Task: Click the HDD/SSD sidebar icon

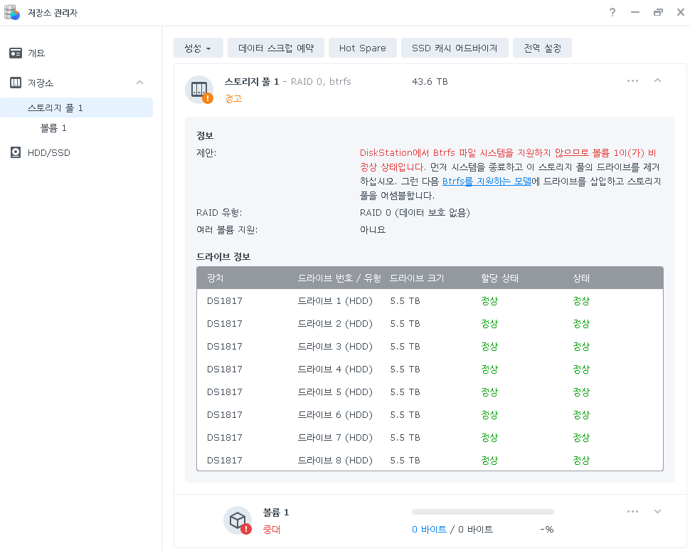Action: pyautogui.click(x=16, y=153)
